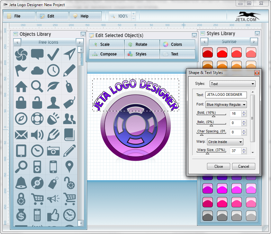Open the Styles tool button

click(x=142, y=54)
